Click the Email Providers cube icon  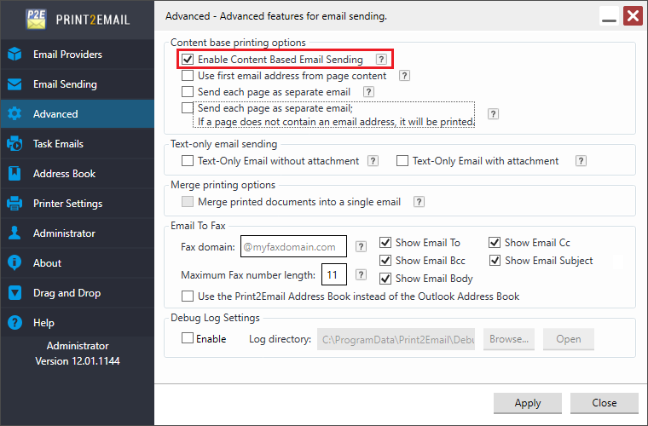pos(14,54)
